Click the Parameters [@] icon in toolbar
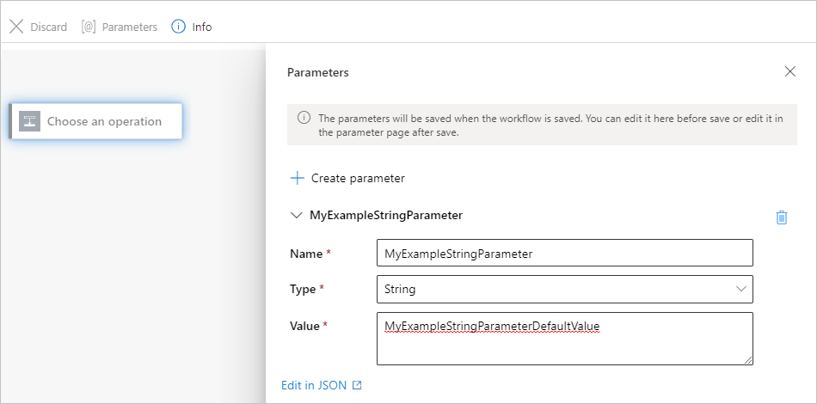 (89, 27)
